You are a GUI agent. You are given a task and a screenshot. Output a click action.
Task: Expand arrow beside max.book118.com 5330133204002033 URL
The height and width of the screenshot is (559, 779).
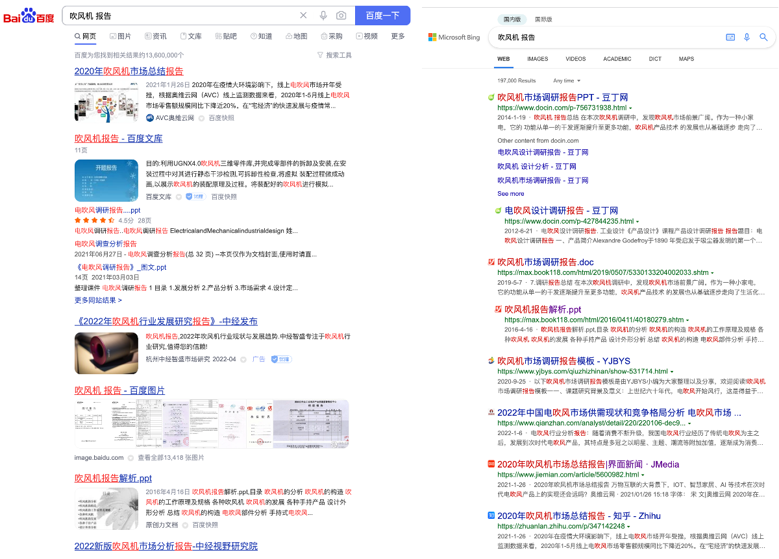[x=713, y=273]
